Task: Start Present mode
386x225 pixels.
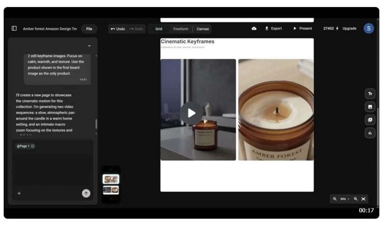Action: pyautogui.click(x=303, y=28)
